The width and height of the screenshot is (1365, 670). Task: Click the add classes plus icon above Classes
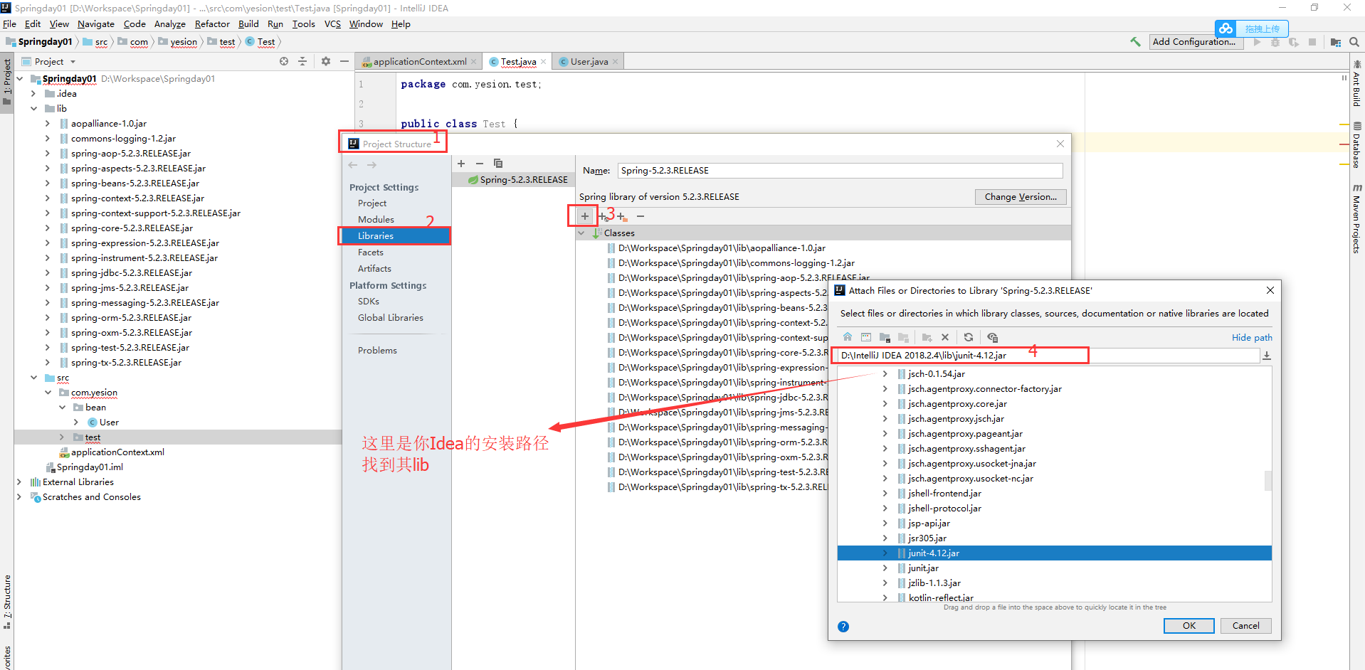(x=585, y=216)
